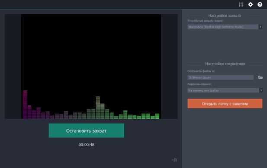267x168 pixels.
Task: Click the Устройство захвата аудио label
Action: (205, 21)
